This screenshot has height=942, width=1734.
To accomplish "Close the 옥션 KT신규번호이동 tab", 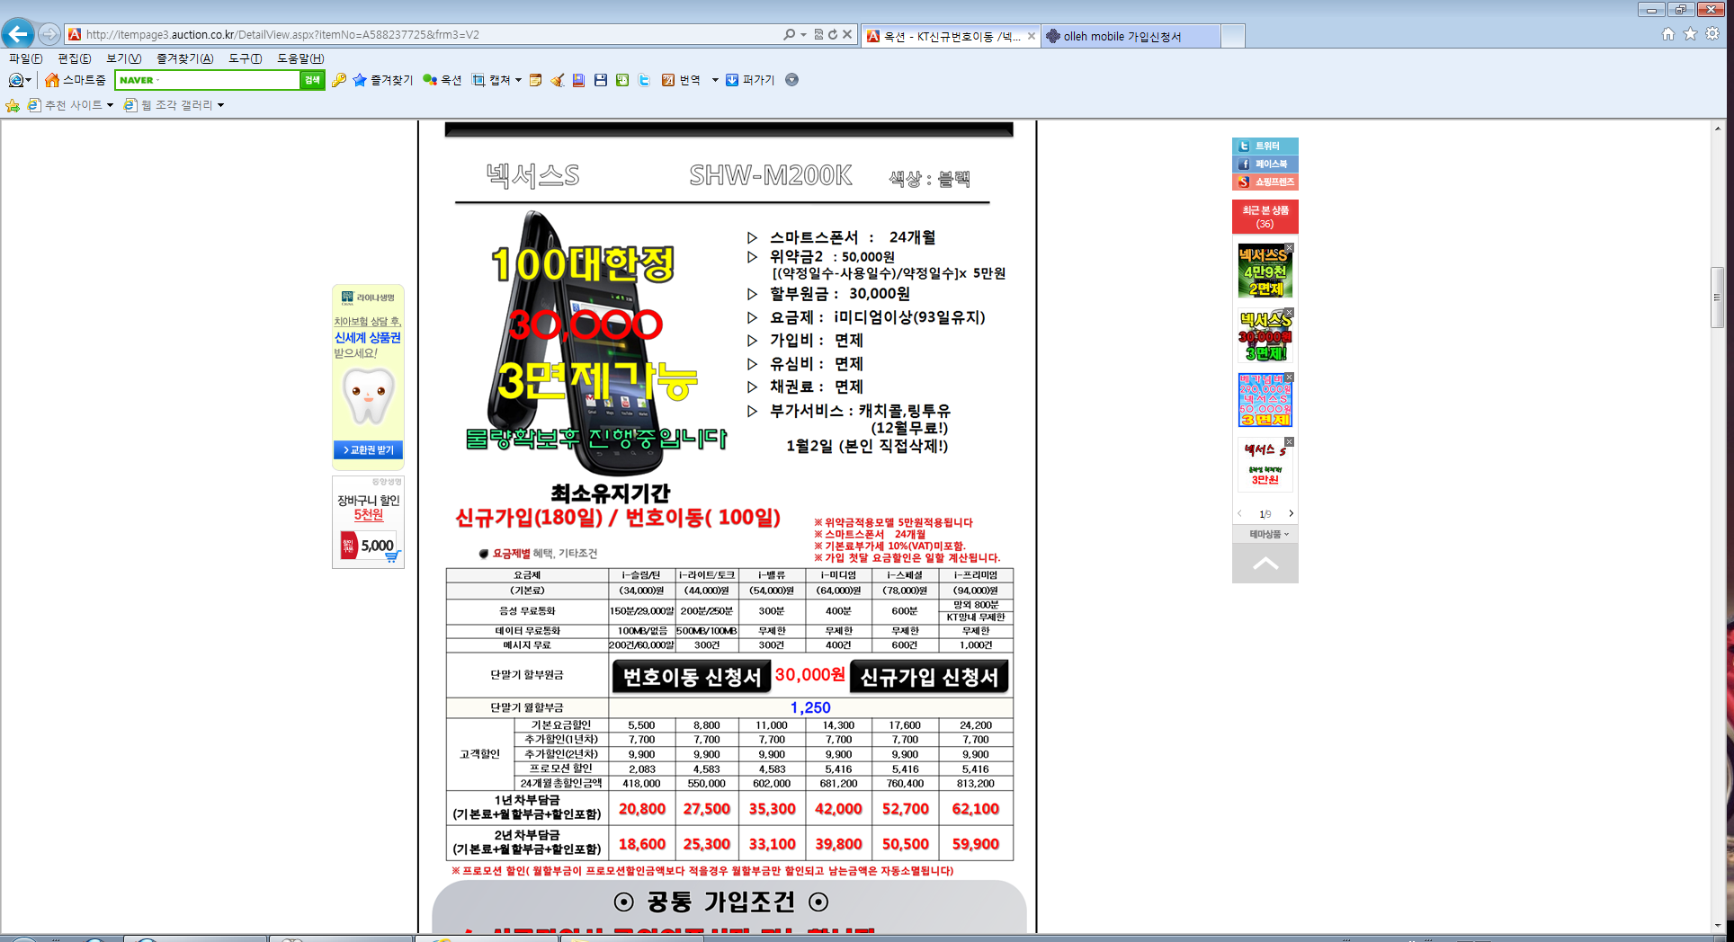I will coord(1031,36).
